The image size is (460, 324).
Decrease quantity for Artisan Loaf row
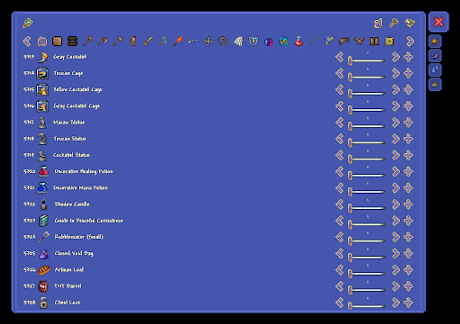pyautogui.click(x=339, y=270)
